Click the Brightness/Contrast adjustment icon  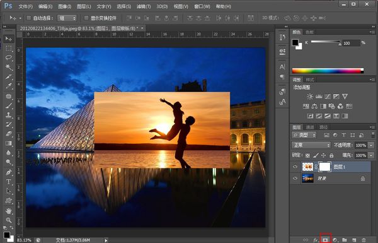pos(310,97)
